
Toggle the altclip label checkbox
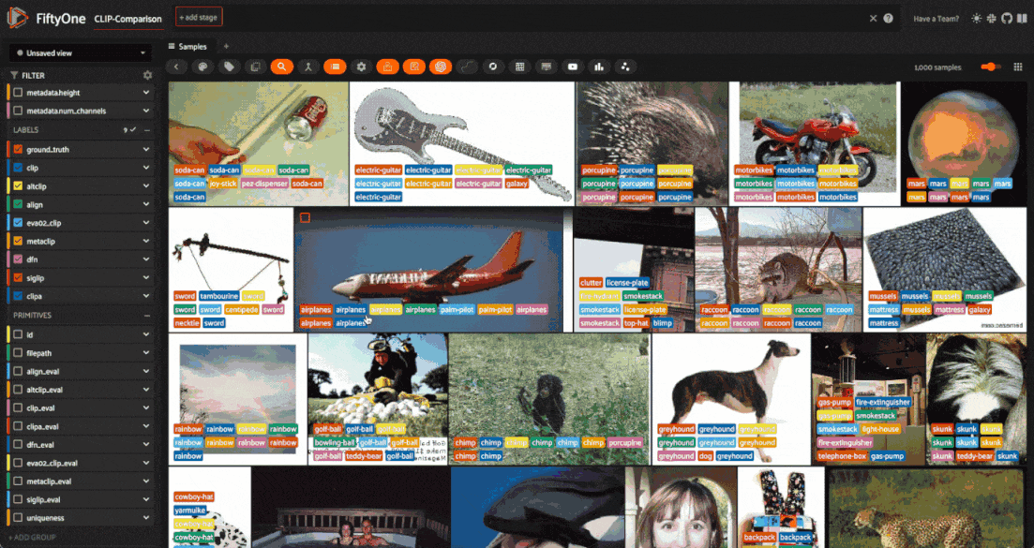click(18, 186)
